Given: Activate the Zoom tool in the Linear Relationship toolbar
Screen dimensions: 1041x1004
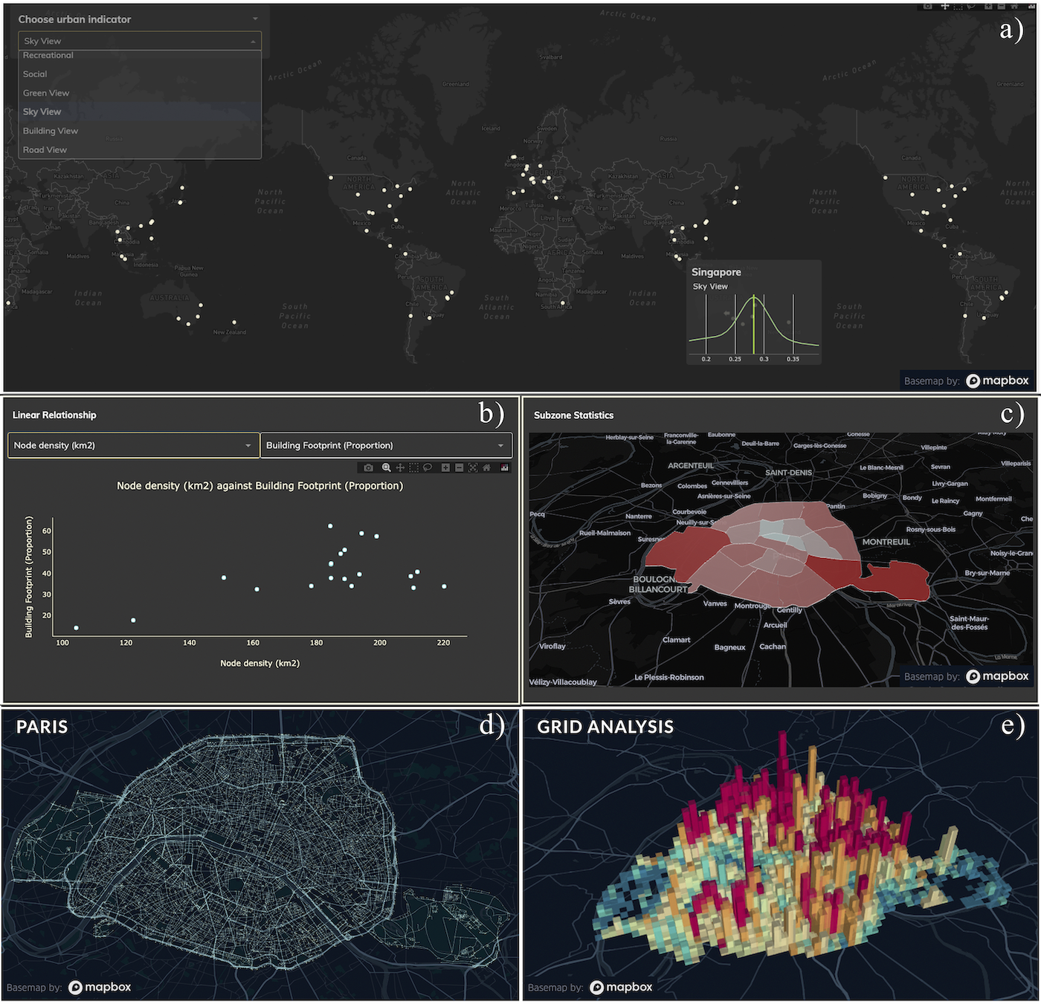Looking at the screenshot, I should coord(387,467).
